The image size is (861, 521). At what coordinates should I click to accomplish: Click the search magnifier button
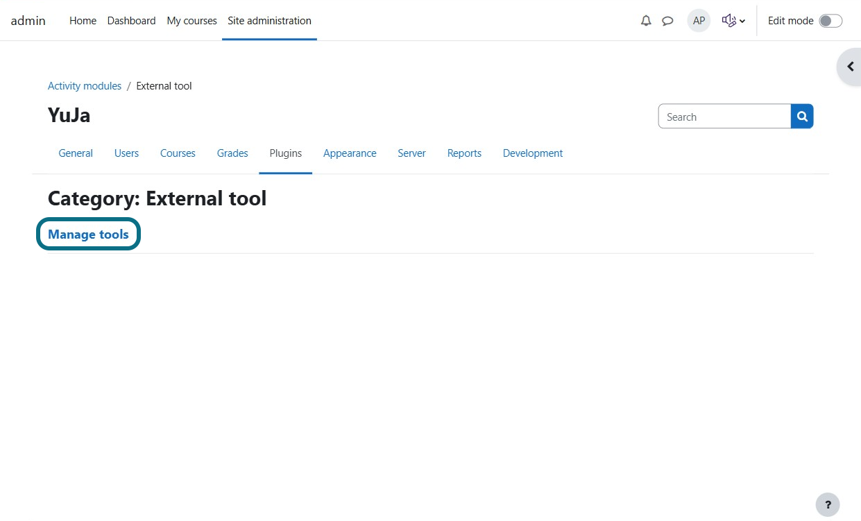[x=802, y=117]
